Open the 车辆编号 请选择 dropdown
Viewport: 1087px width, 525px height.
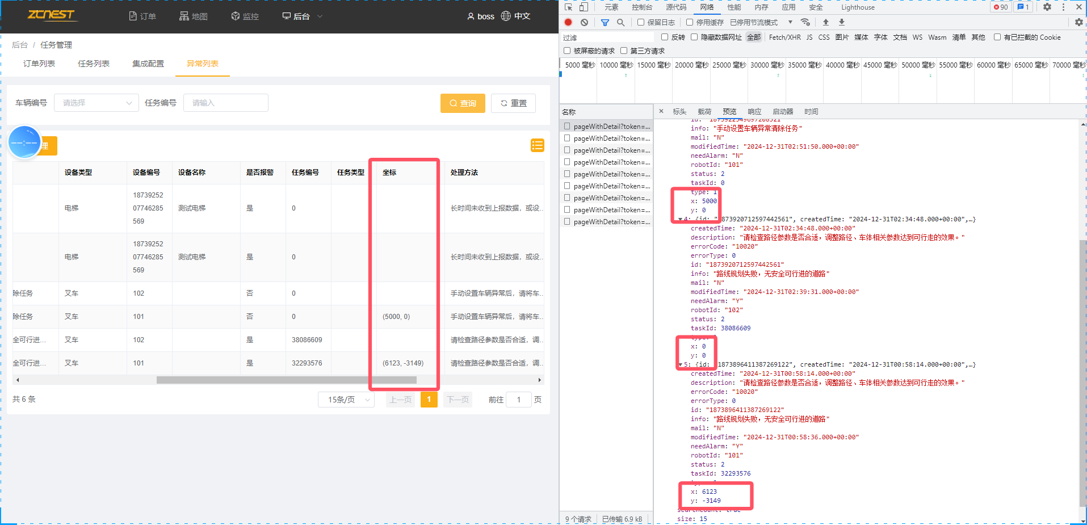coord(96,103)
